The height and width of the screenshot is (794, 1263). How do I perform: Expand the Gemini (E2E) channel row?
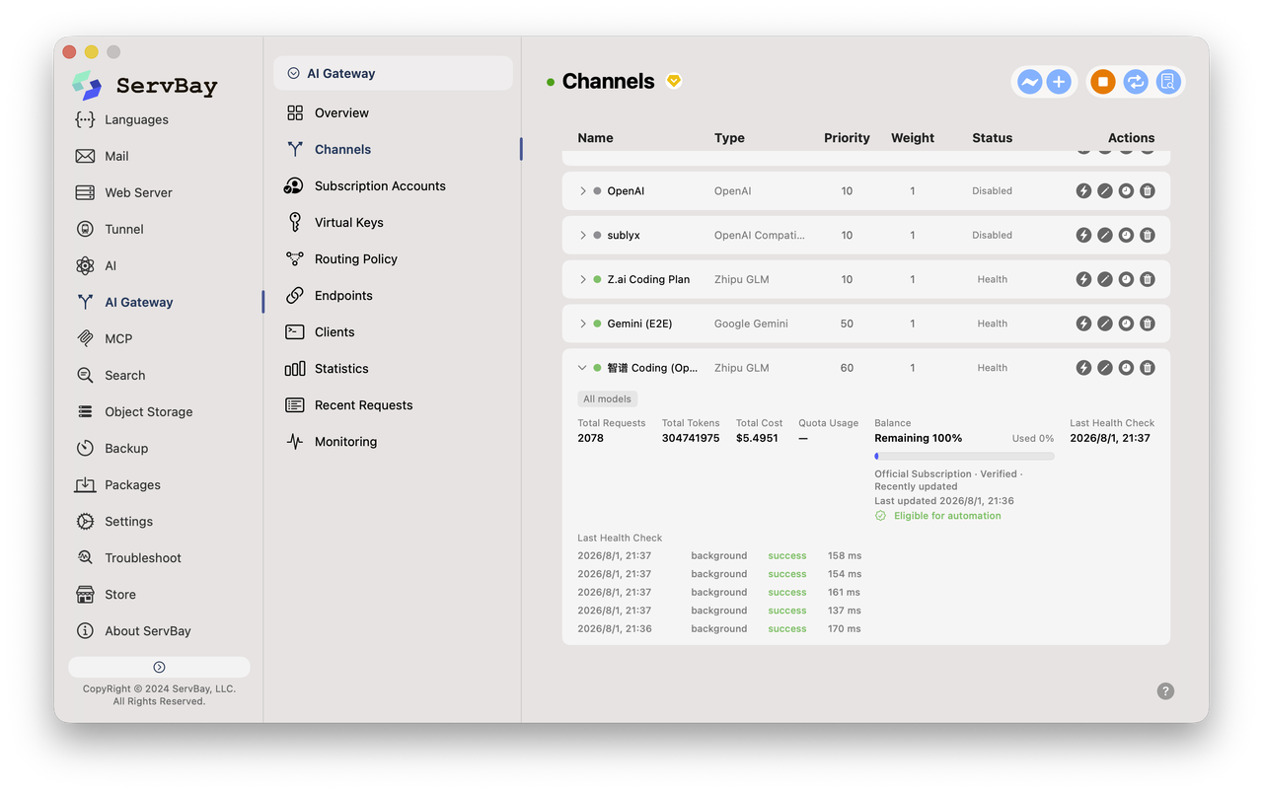(x=583, y=324)
